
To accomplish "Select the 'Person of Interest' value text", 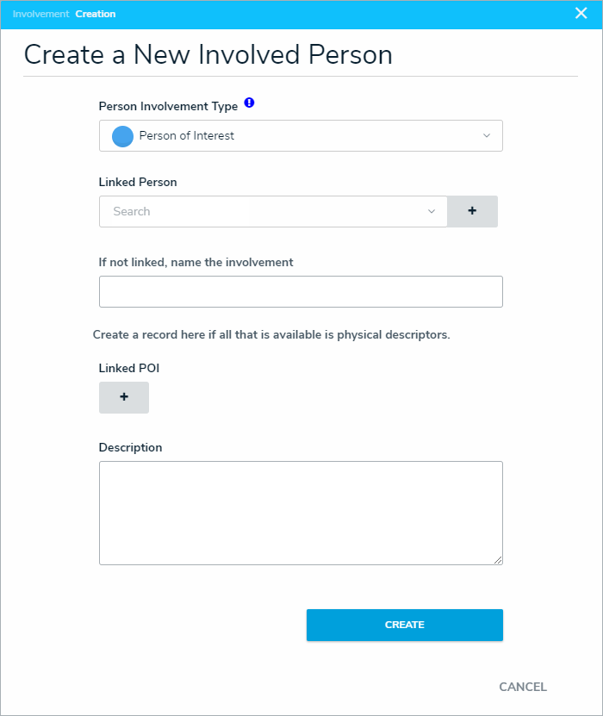I will (187, 136).
